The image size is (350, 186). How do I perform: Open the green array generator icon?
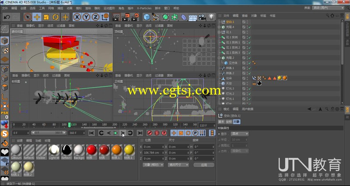165,17
